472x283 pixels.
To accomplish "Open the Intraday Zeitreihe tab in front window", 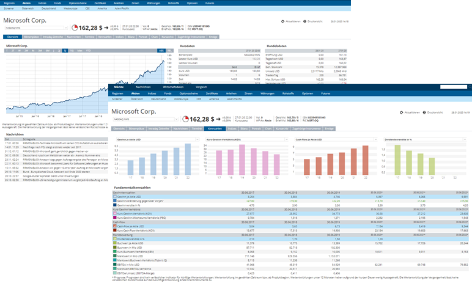I will tap(159, 128).
